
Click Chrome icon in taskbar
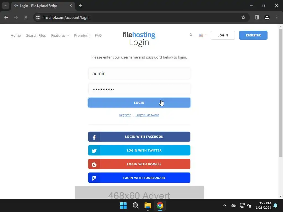tap(160, 205)
